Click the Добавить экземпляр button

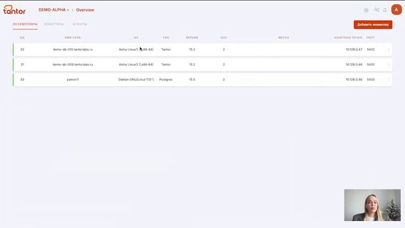point(373,25)
